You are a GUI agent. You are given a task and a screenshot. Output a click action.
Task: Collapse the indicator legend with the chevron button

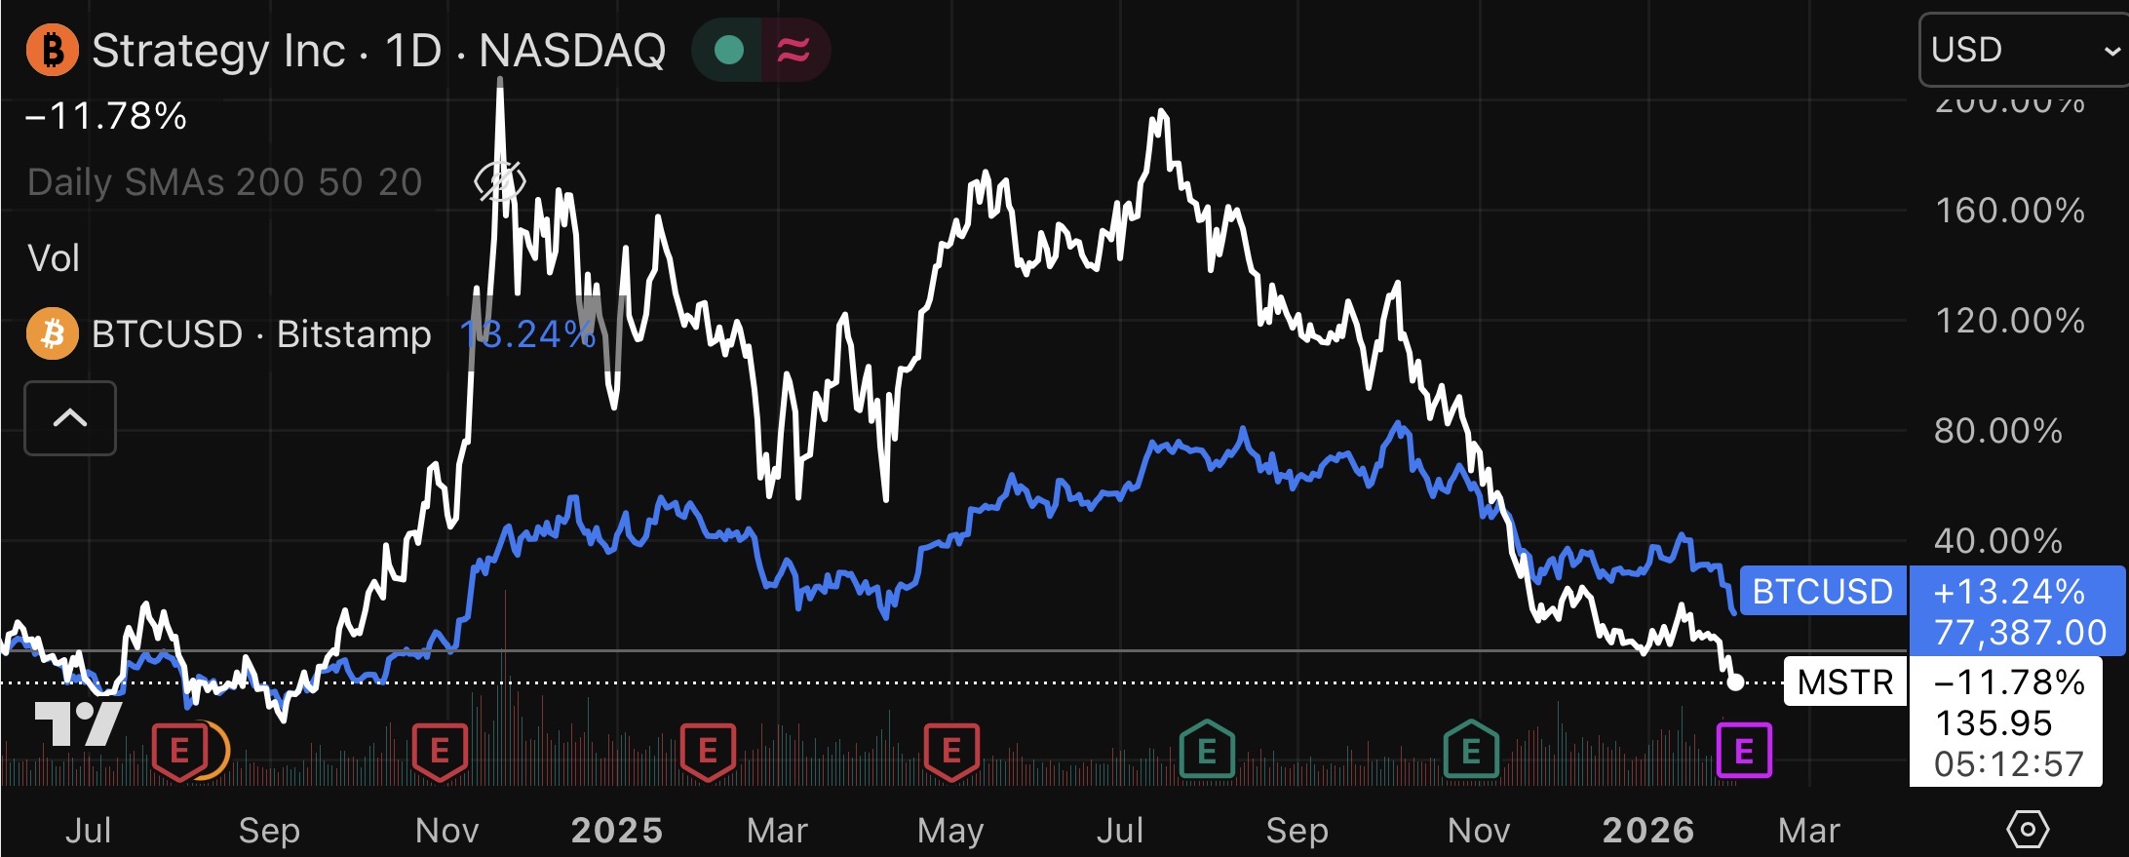point(70,418)
